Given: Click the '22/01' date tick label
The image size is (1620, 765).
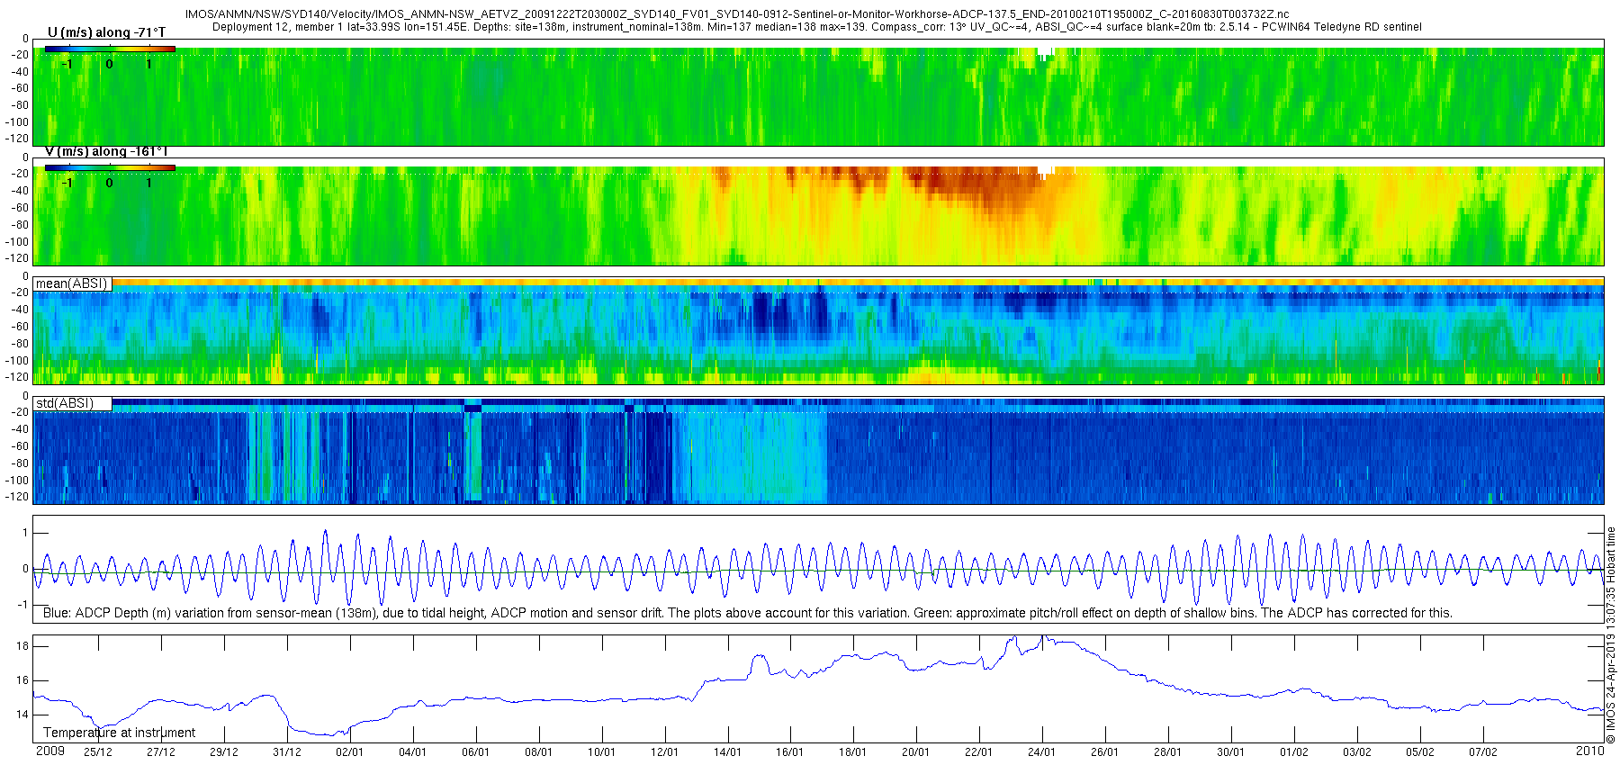Looking at the screenshot, I should (979, 752).
